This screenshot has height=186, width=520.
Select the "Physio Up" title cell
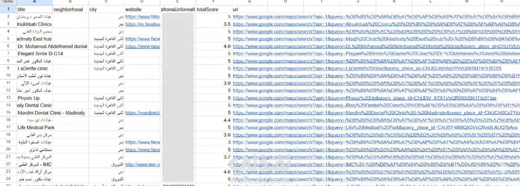click(x=34, y=98)
